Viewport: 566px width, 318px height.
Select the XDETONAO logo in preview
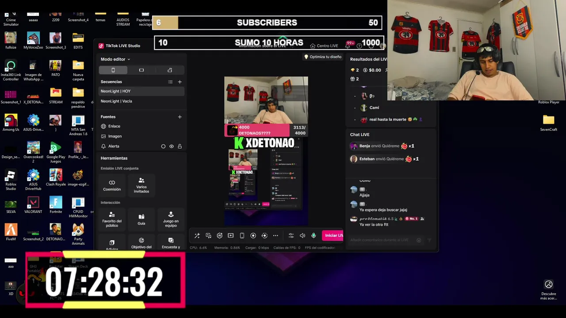264,143
